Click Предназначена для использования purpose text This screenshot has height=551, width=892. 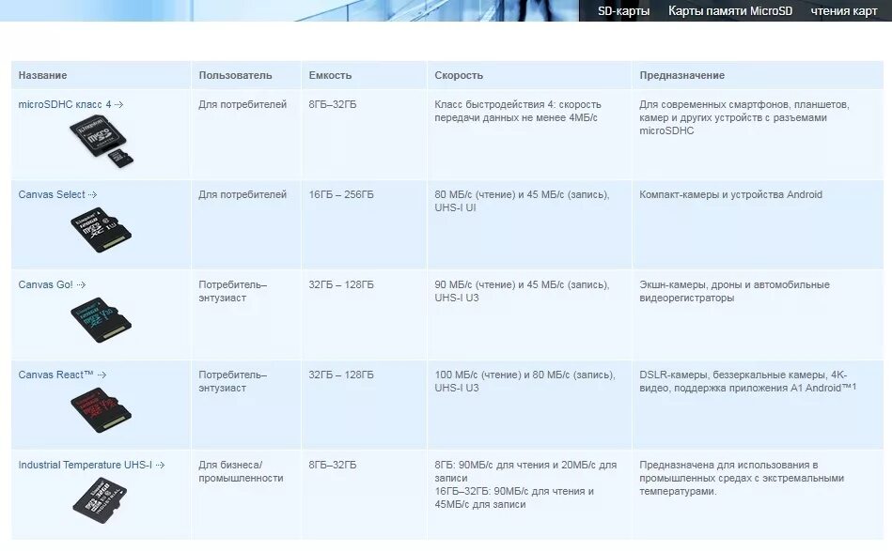pos(742,478)
